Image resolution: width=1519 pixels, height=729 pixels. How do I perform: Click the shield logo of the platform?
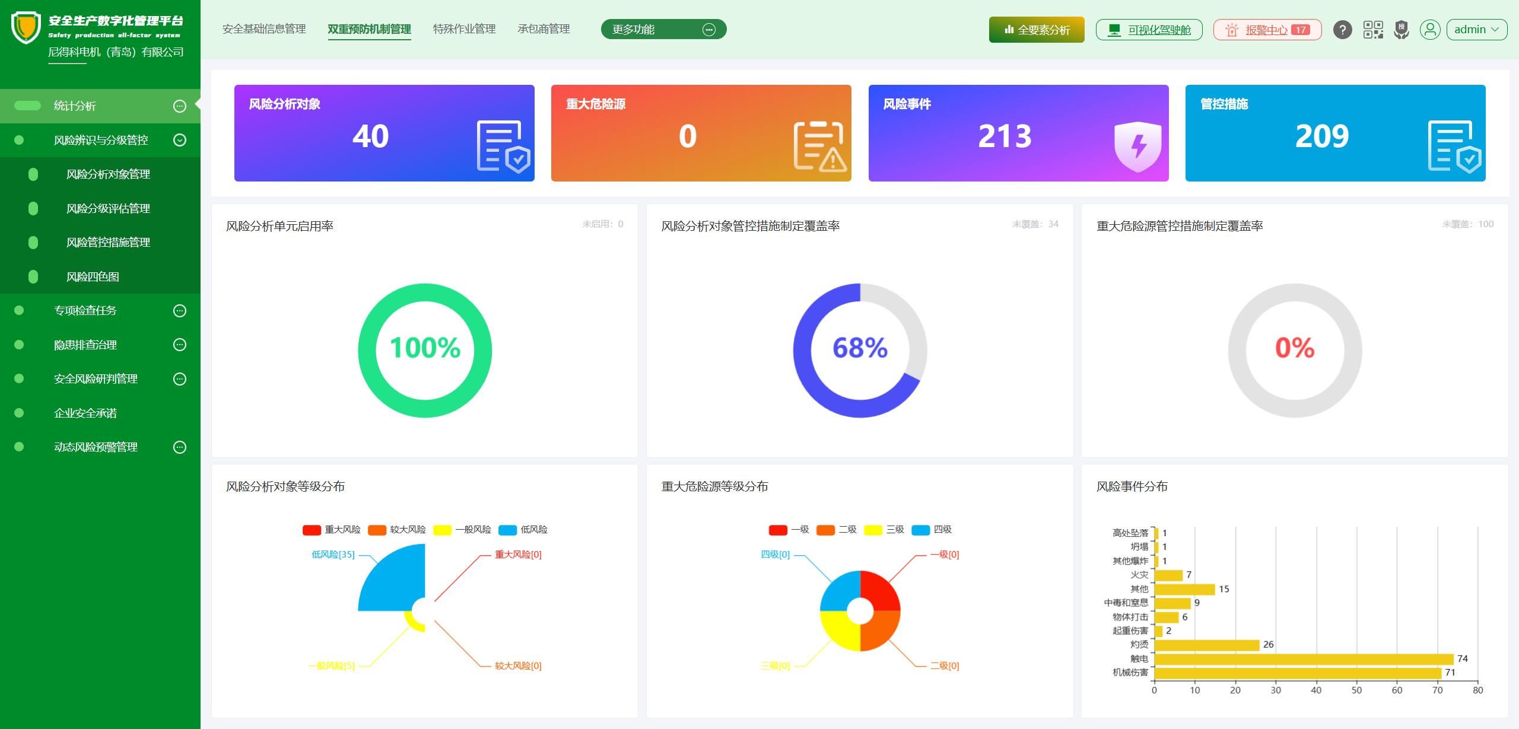(26, 27)
